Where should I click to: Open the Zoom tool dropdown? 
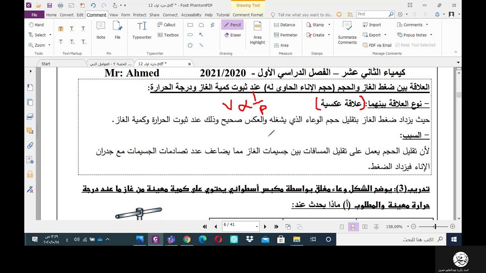(x=49, y=45)
